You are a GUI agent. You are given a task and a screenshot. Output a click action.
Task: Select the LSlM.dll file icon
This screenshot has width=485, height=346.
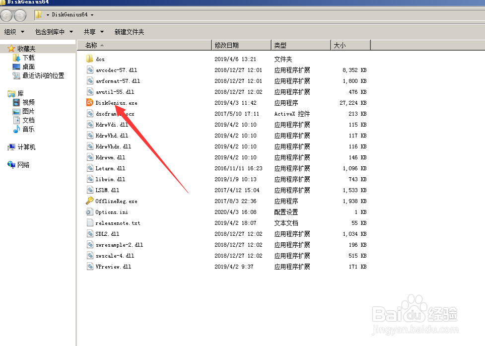tap(90, 190)
